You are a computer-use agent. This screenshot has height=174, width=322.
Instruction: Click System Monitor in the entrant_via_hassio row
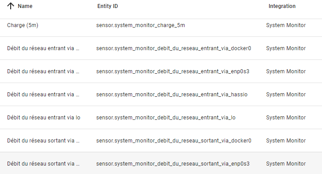click(x=286, y=95)
